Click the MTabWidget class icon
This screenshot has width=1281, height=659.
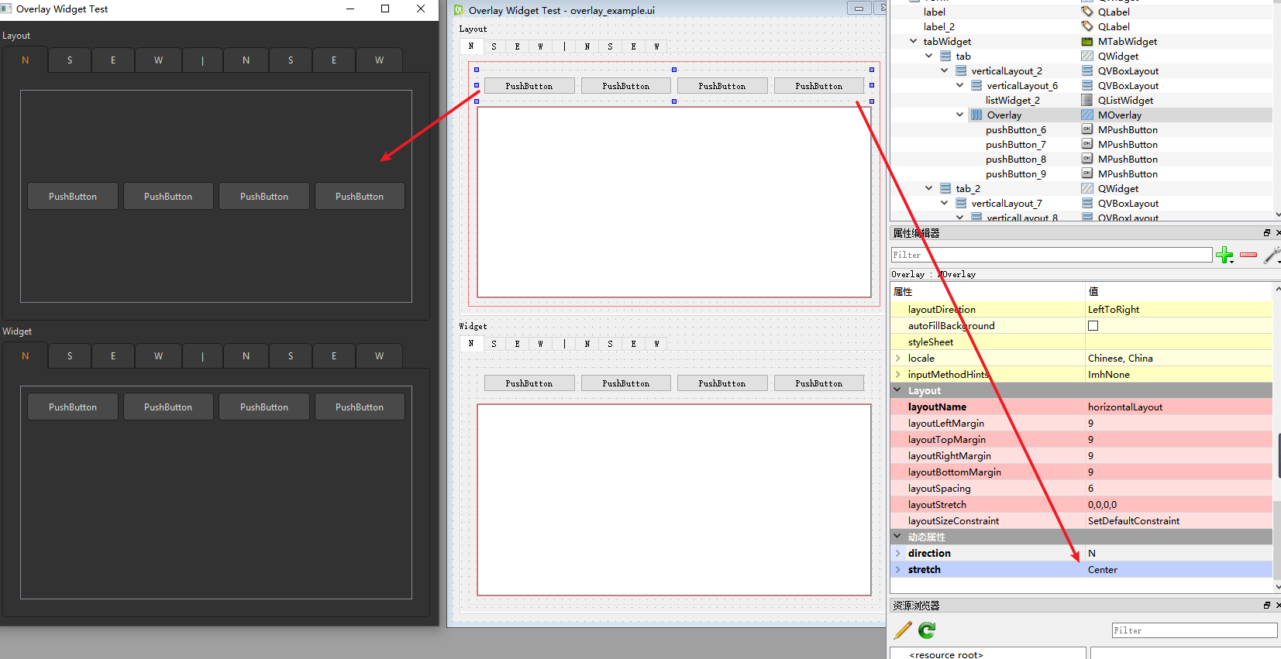coord(1087,42)
